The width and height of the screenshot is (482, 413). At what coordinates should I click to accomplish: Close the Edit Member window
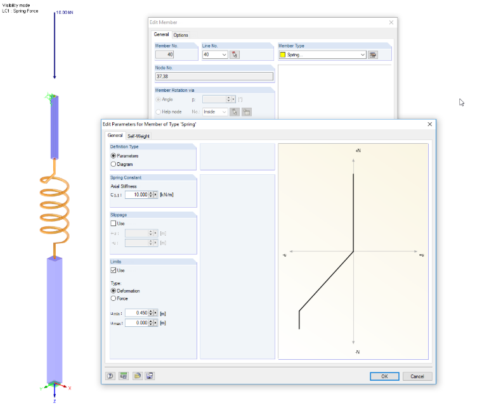(x=391, y=22)
